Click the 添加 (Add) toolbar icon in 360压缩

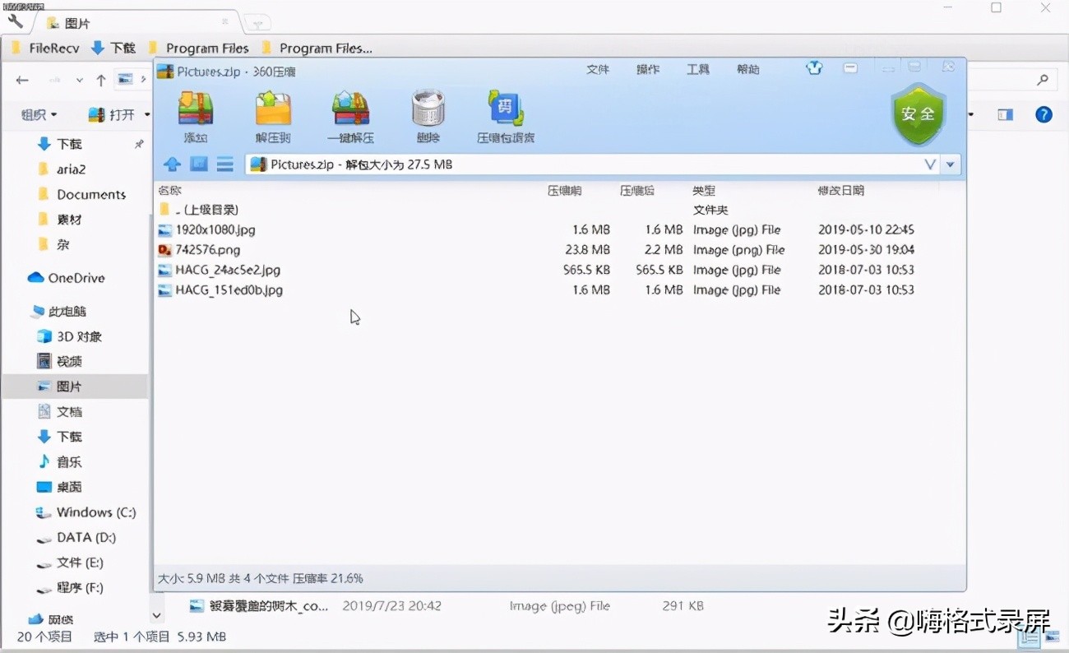click(196, 116)
